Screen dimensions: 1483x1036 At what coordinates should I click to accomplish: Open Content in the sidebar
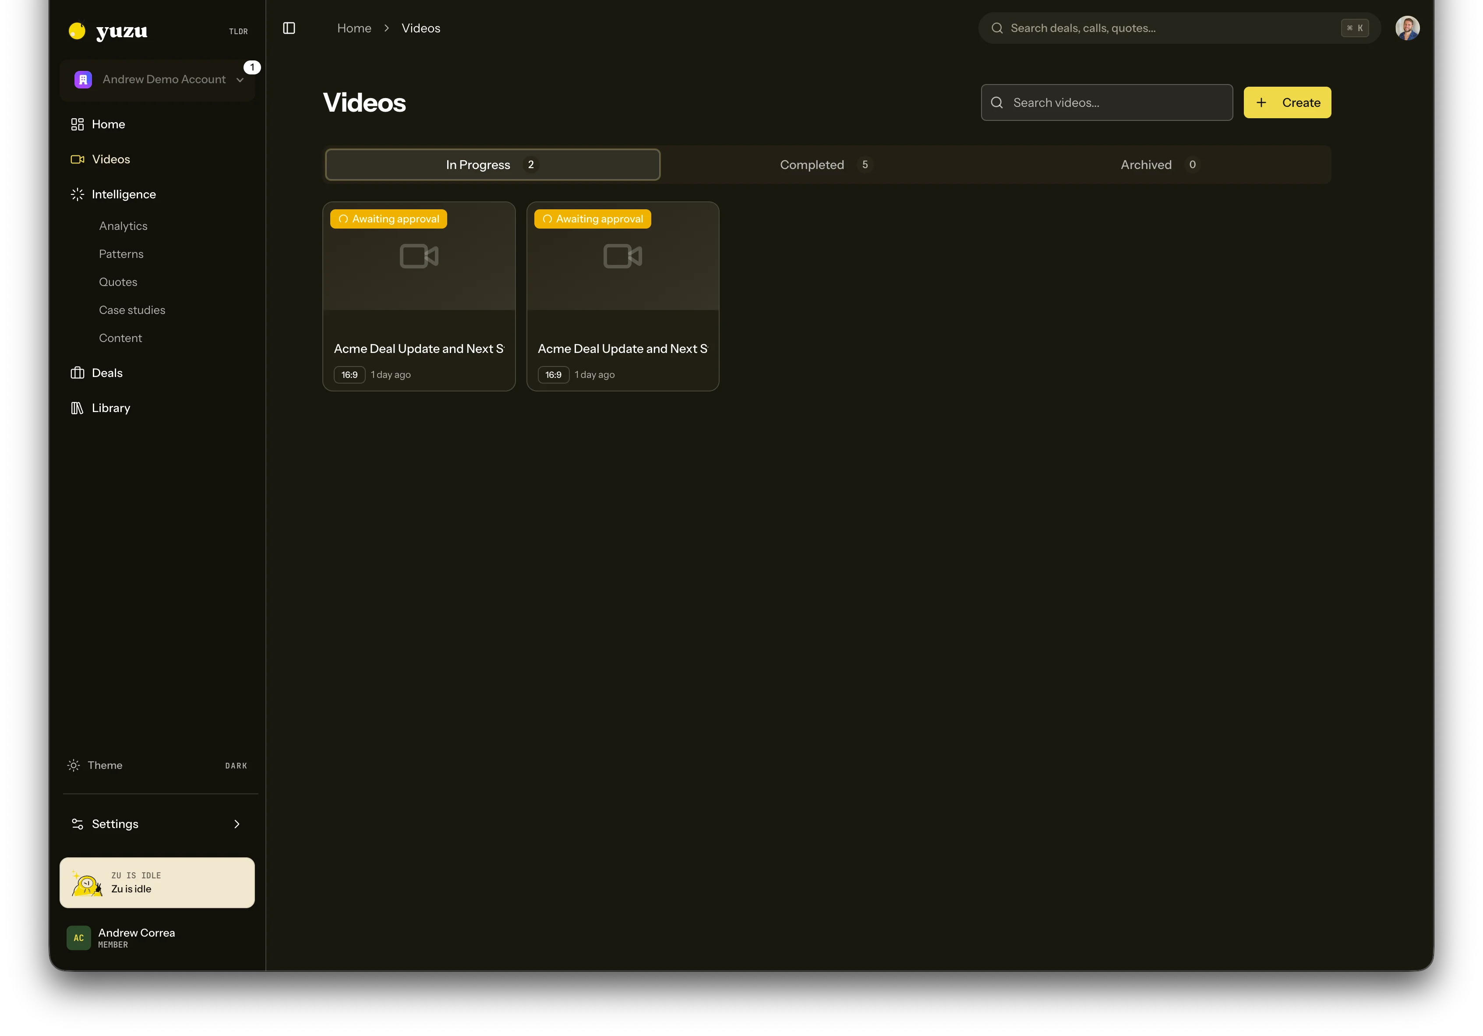tap(120, 338)
